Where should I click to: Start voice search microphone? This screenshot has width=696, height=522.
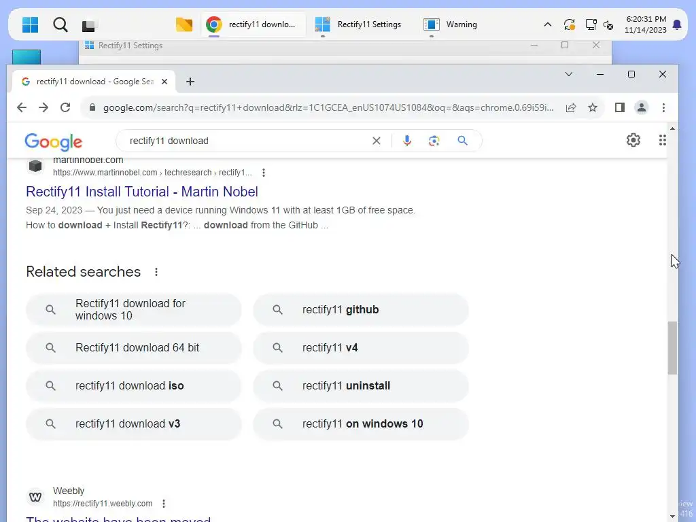[x=407, y=141]
